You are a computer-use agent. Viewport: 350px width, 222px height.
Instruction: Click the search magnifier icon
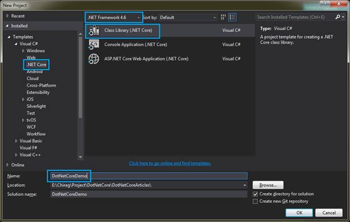click(338, 17)
